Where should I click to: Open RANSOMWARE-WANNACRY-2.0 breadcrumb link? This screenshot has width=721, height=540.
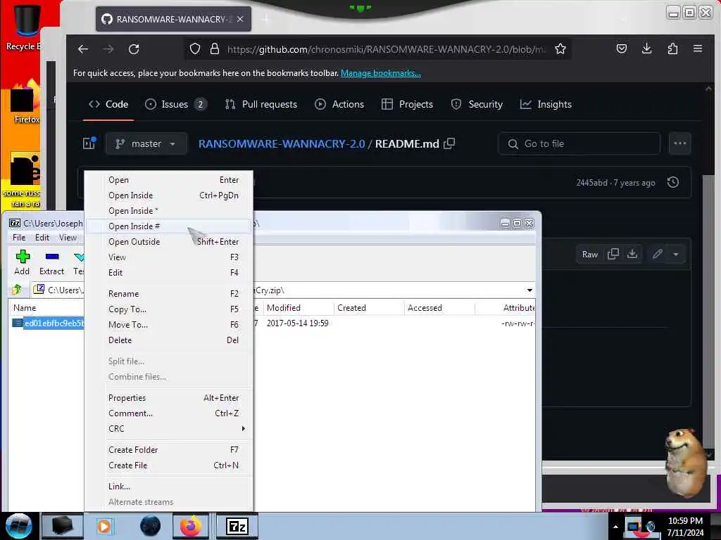click(282, 143)
